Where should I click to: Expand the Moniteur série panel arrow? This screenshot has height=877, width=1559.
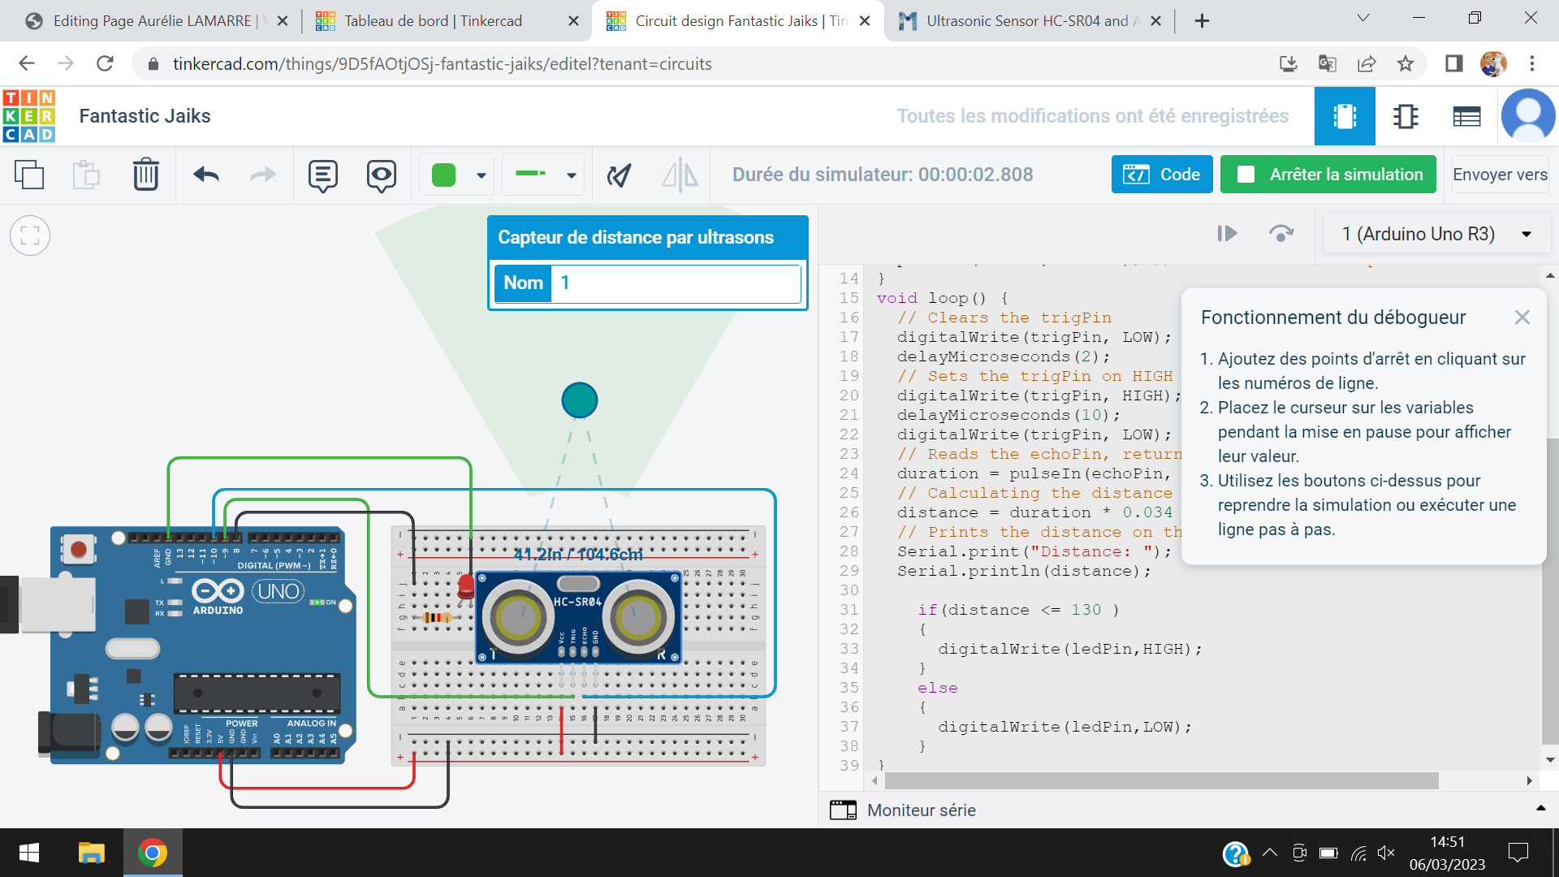click(1540, 809)
